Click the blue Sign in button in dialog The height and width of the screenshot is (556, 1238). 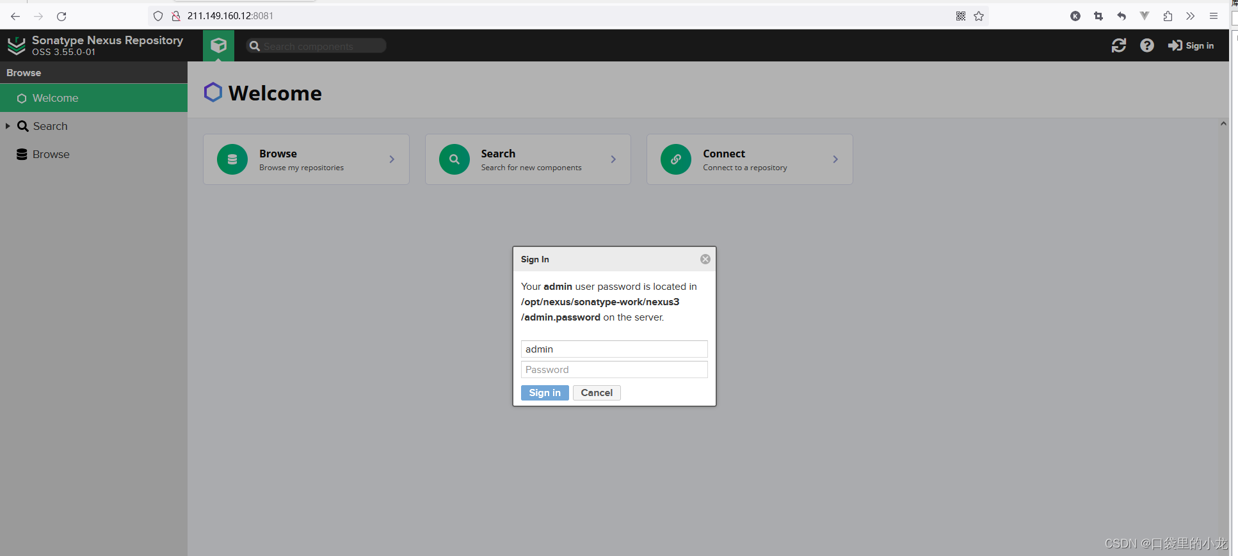545,393
